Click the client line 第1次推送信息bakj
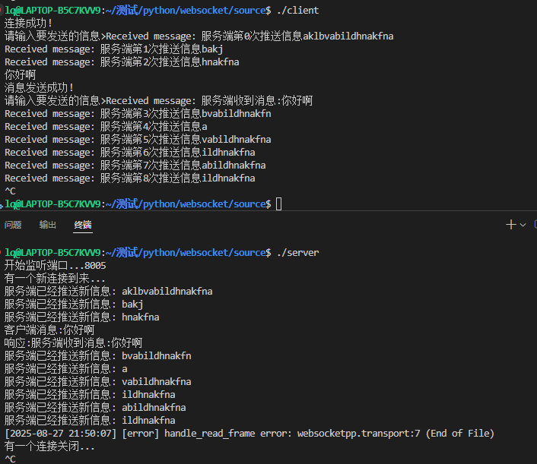 click(x=113, y=49)
